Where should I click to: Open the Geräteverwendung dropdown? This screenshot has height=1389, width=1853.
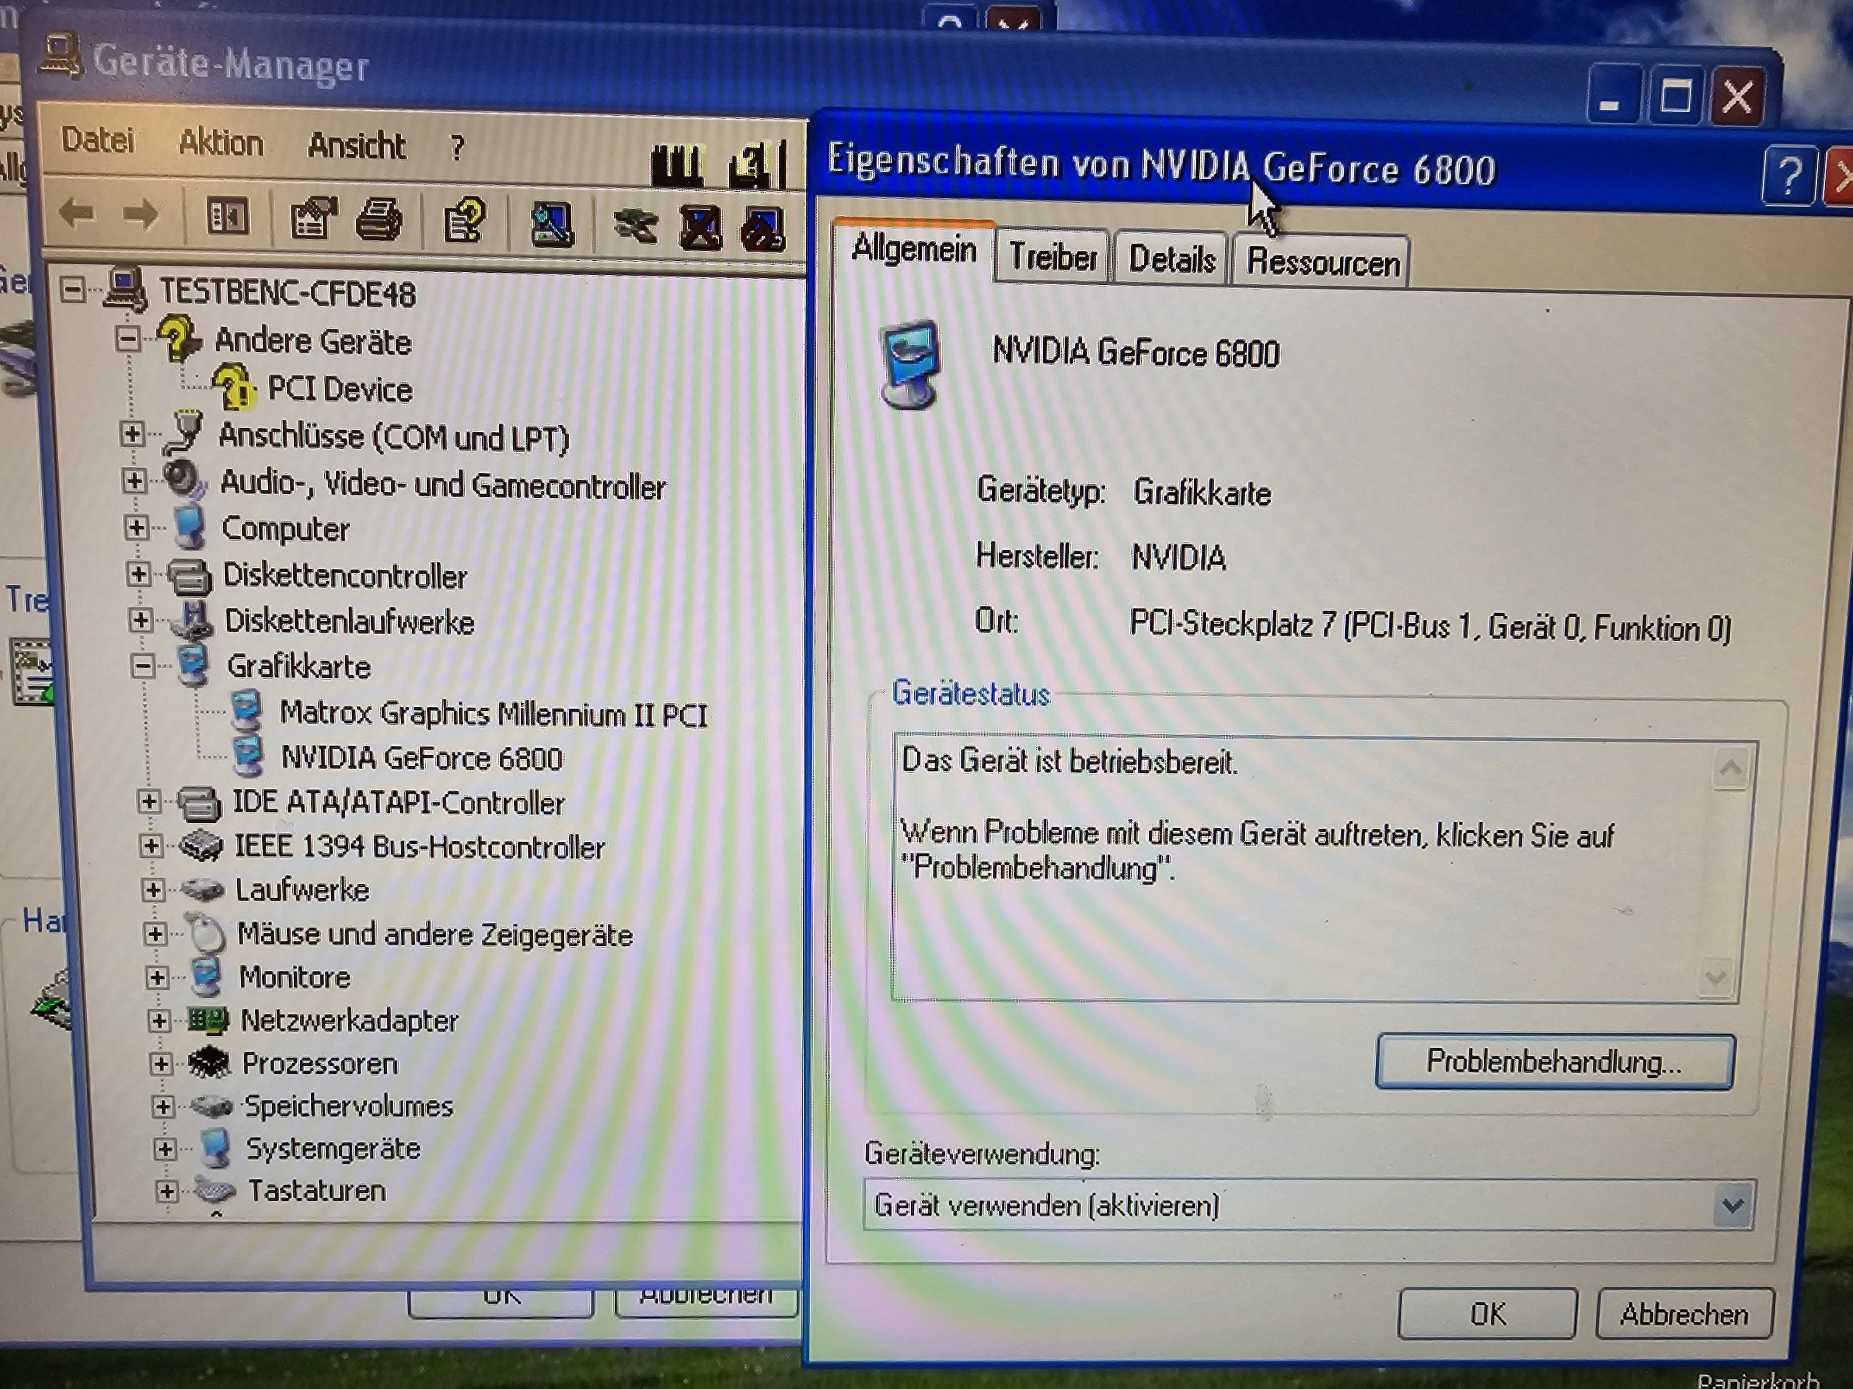1732,1206
